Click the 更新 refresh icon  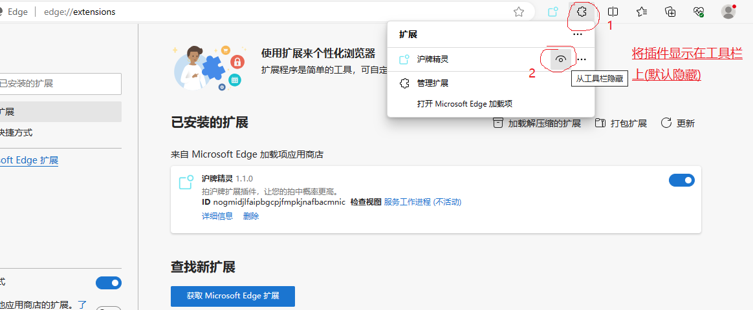point(666,123)
